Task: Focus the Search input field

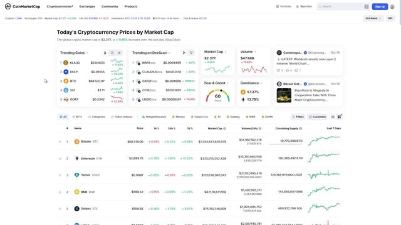Action: tap(343, 6)
